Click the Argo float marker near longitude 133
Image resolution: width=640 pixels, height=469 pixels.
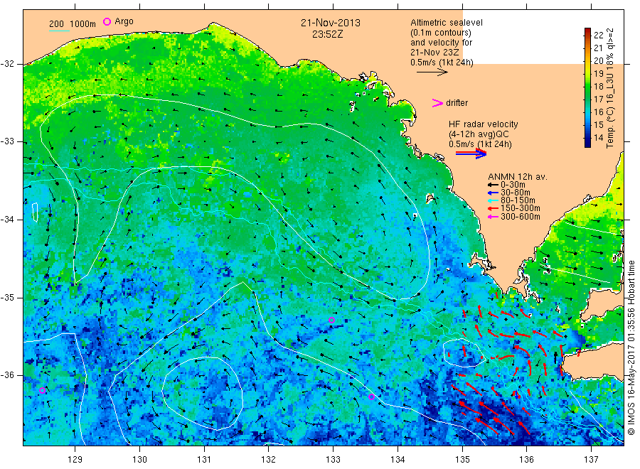331,320
